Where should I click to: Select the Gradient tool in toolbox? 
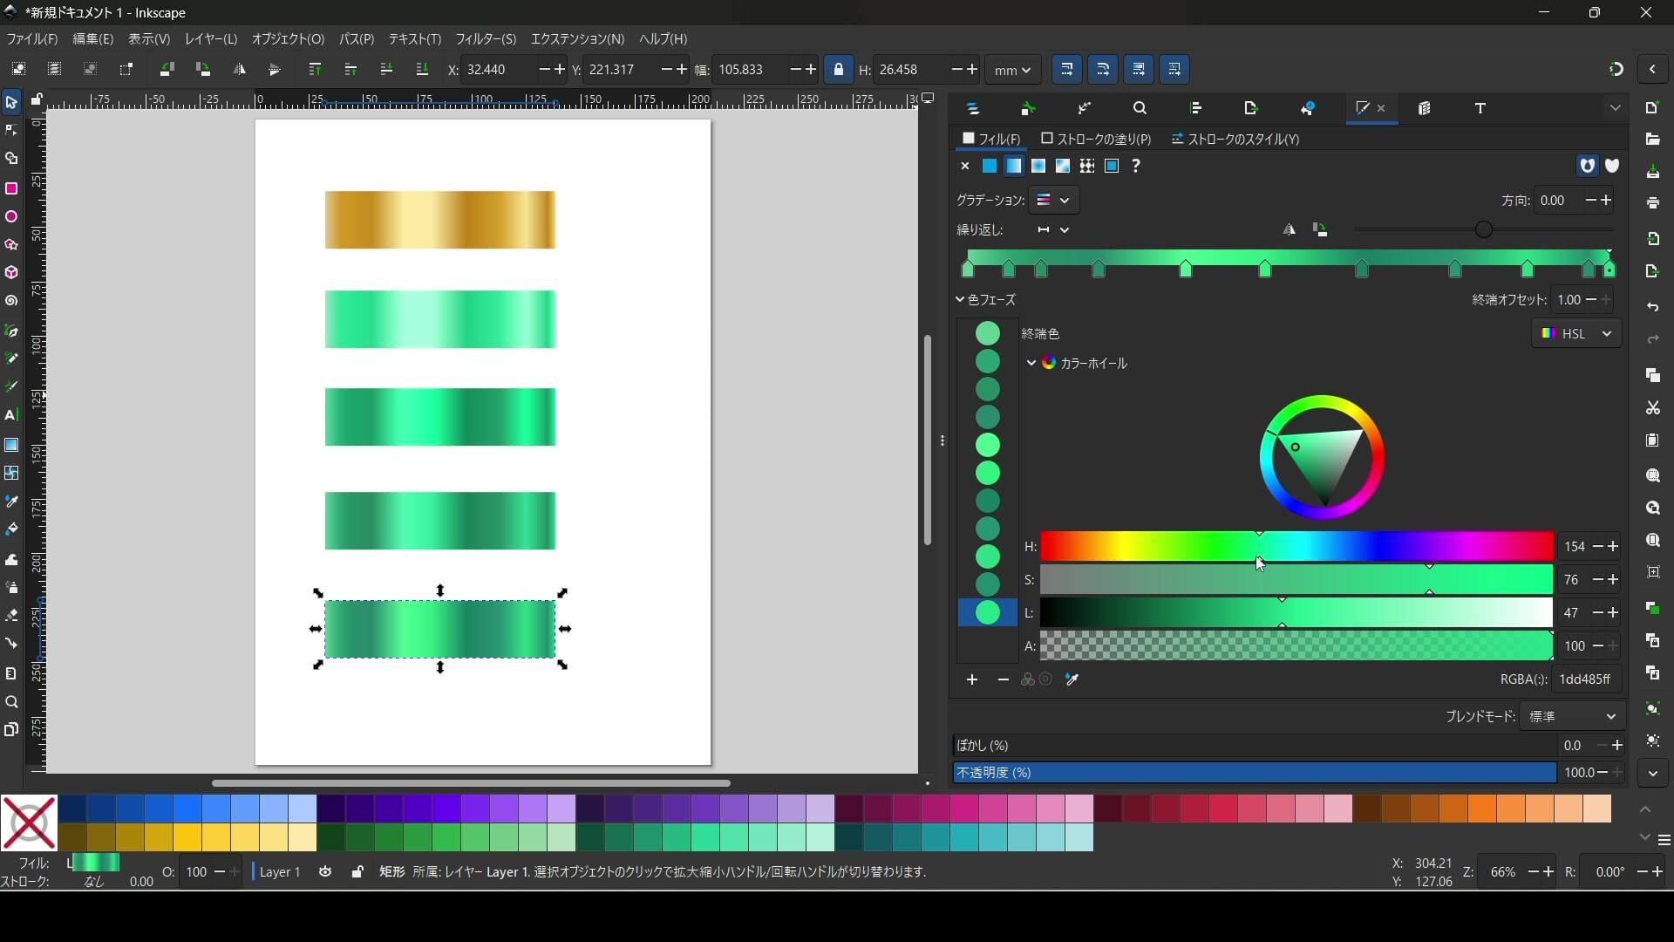pyautogui.click(x=11, y=445)
